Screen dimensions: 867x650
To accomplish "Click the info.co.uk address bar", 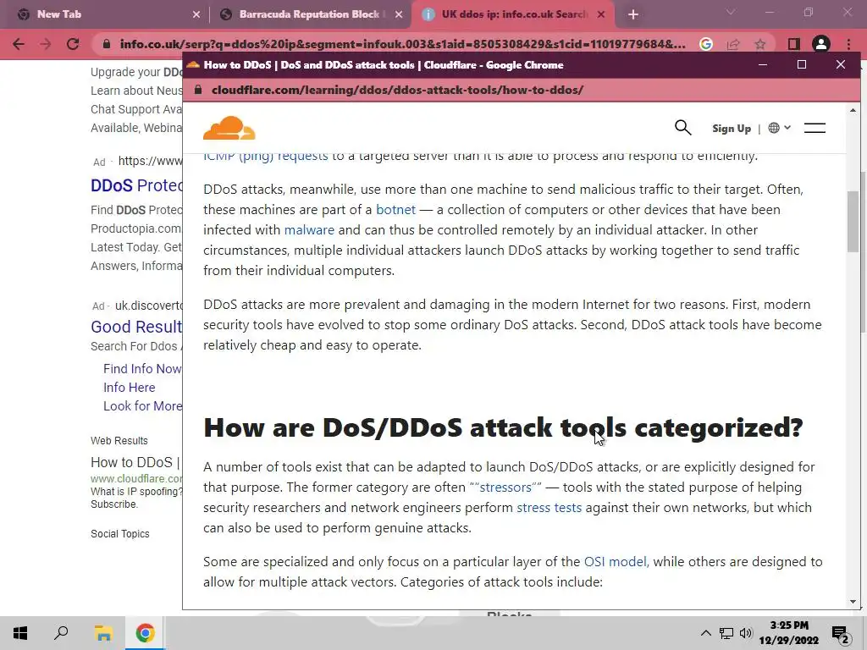I will [402, 44].
